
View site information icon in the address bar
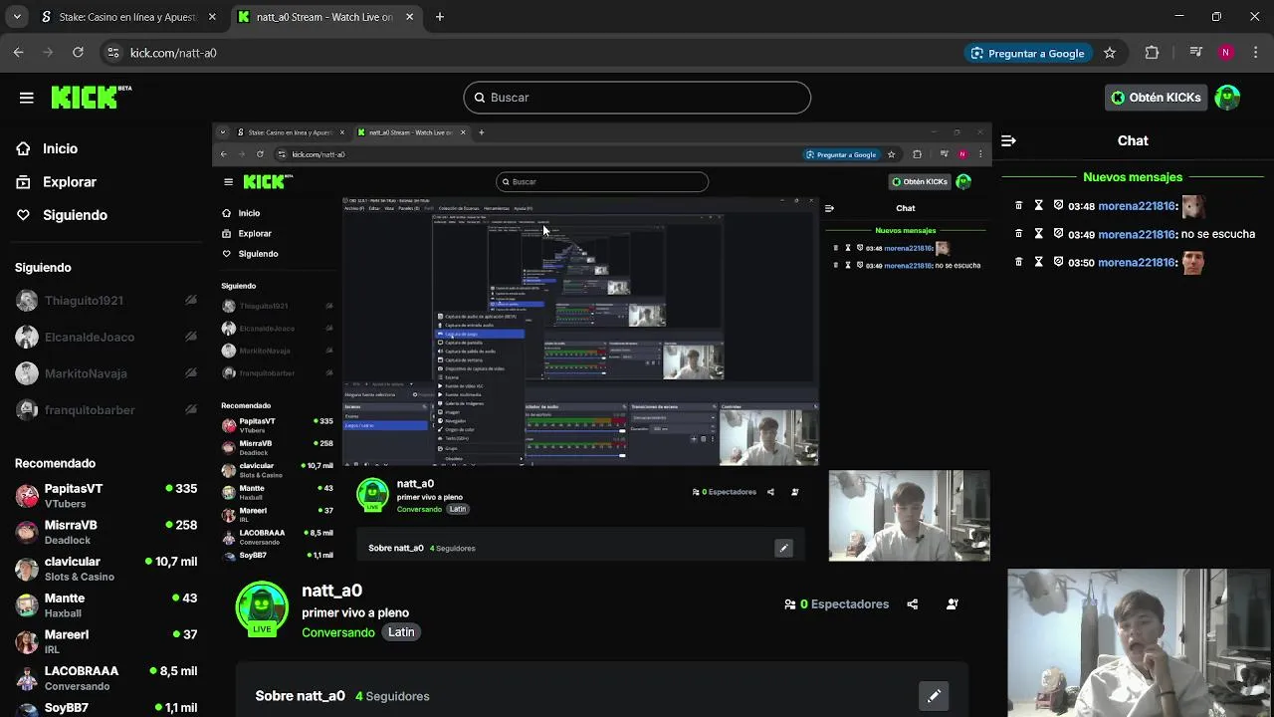(113, 53)
